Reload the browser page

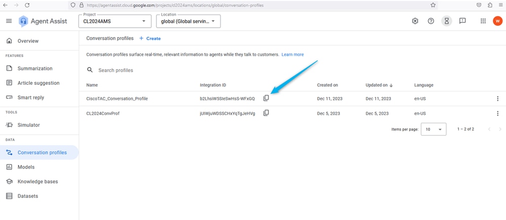(x=27, y=5)
